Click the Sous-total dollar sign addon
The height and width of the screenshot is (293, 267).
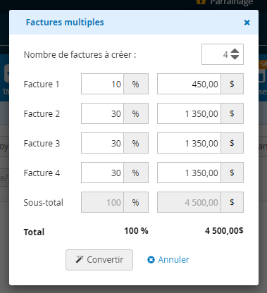coord(232,202)
